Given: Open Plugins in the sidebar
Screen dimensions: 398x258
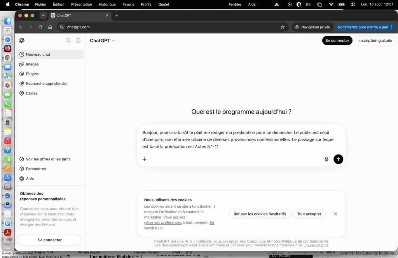Looking at the screenshot, I should coord(50,74).
